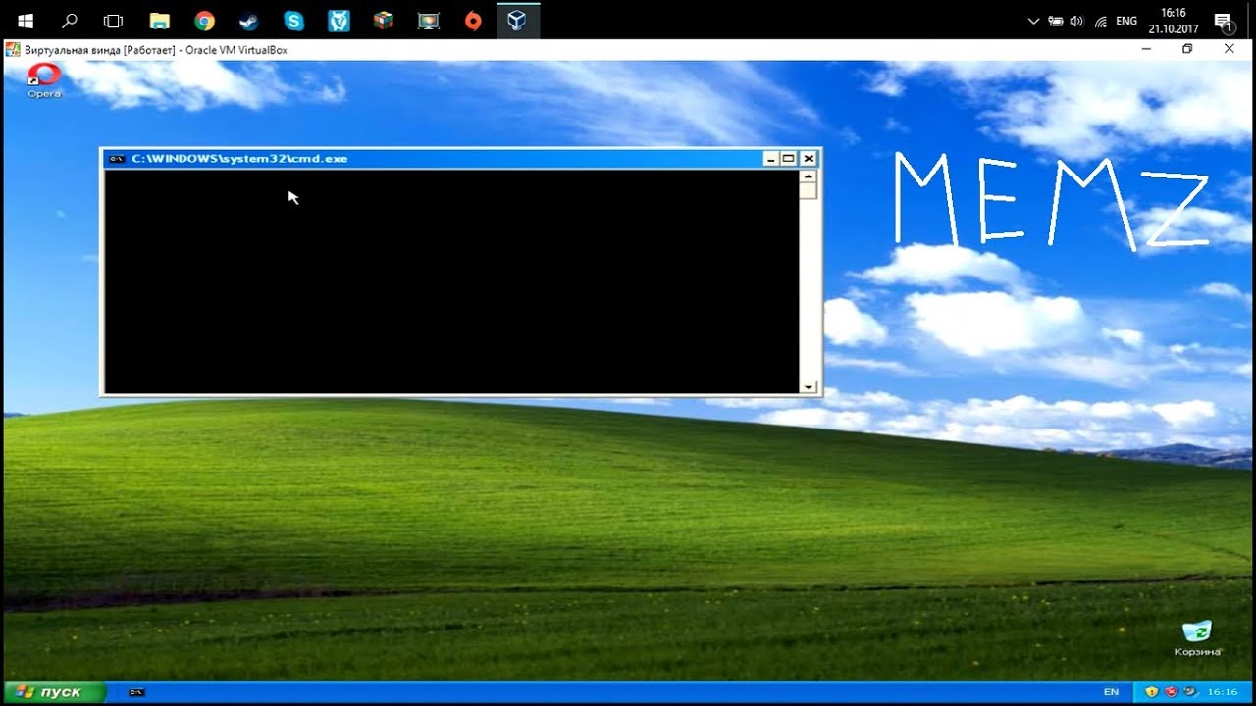Click the cmd.exe button in the XP taskbar
The image size is (1256, 706).
[x=137, y=692]
